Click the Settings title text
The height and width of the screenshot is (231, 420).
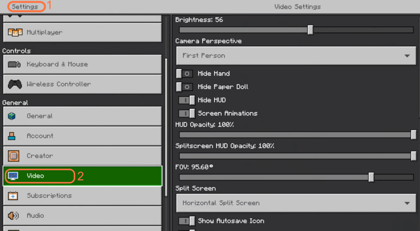coord(25,7)
